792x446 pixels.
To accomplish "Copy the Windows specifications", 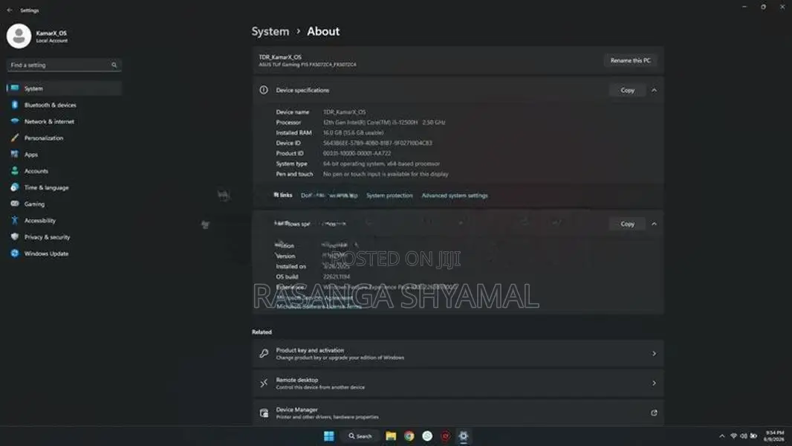I will [627, 224].
